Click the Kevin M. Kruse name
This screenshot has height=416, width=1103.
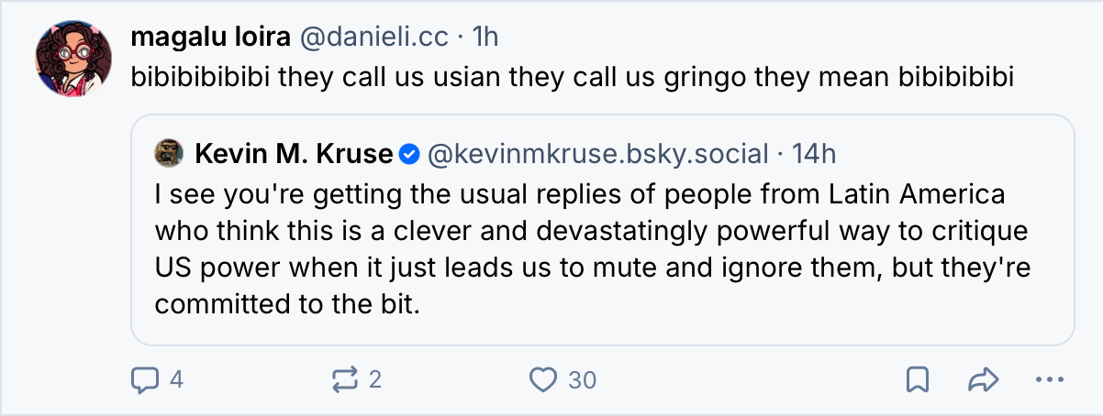pos(294,155)
